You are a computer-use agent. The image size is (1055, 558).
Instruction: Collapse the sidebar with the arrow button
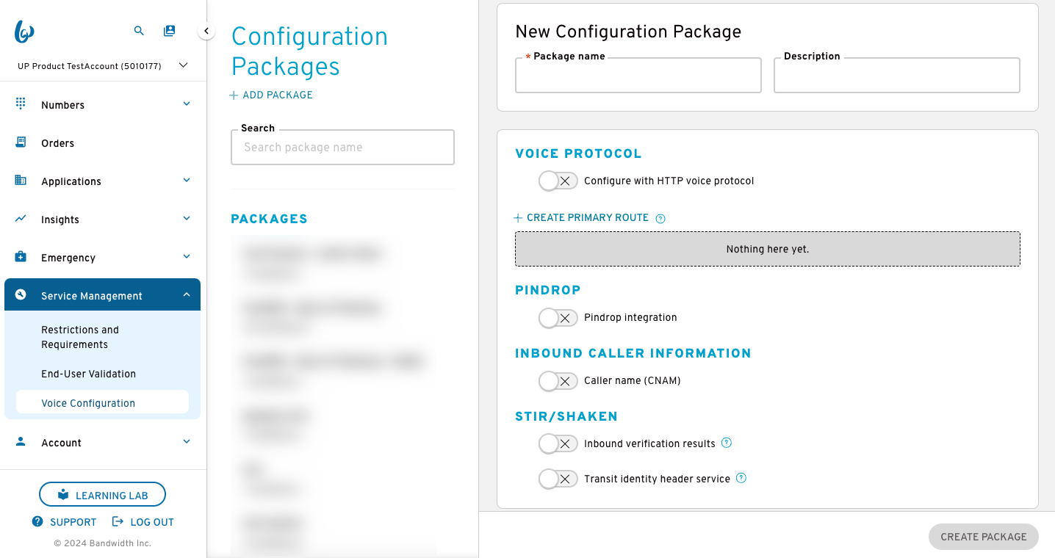coord(206,31)
